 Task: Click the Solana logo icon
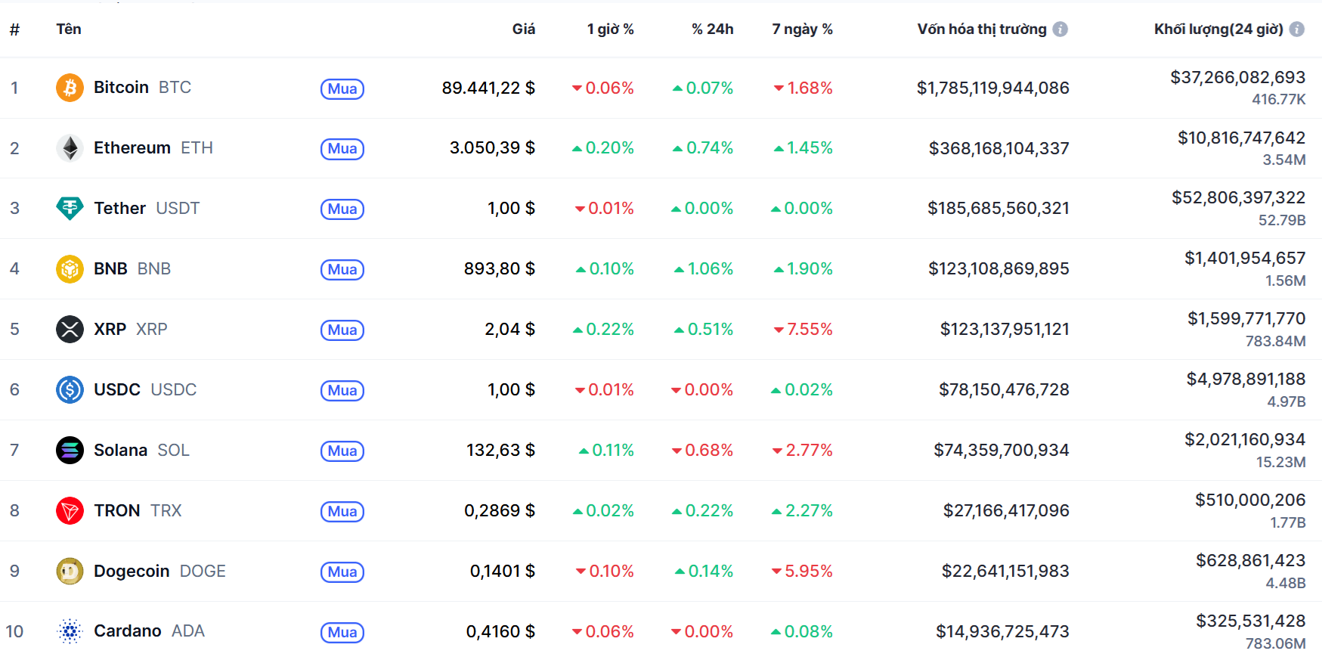[x=70, y=450]
